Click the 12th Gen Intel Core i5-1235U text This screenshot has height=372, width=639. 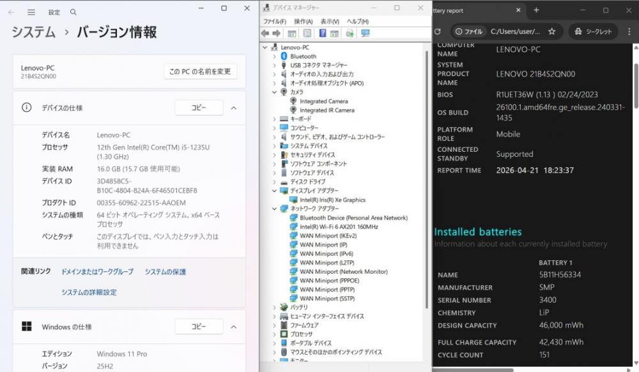click(x=153, y=152)
